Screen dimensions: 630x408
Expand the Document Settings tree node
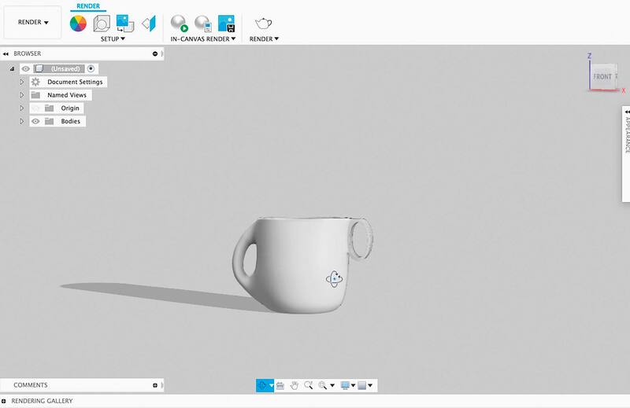(x=22, y=82)
